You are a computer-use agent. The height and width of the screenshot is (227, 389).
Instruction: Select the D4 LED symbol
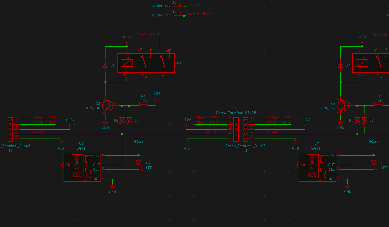(x=139, y=163)
